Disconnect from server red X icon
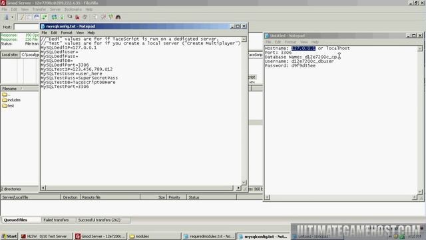 [77, 17]
